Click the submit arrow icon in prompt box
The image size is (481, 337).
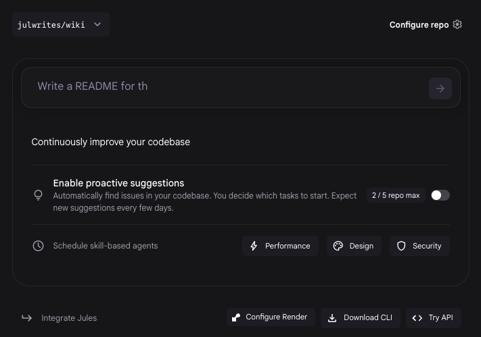[x=440, y=88]
